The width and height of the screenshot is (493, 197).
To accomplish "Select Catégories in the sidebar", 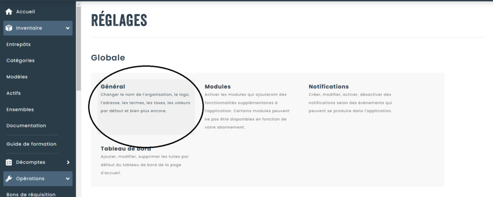I will [20, 61].
